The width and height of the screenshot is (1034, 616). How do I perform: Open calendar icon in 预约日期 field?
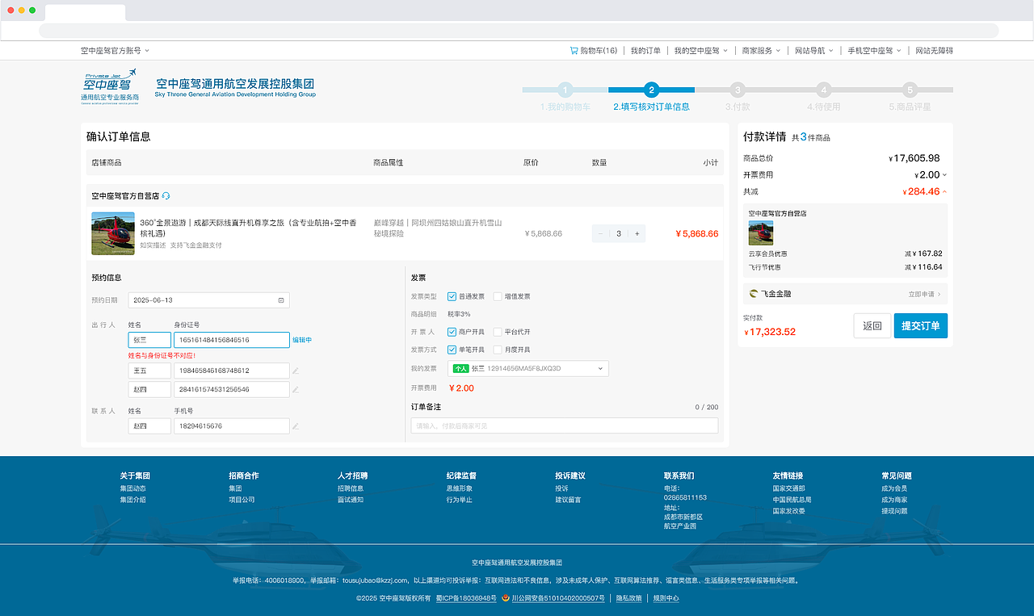[280, 300]
